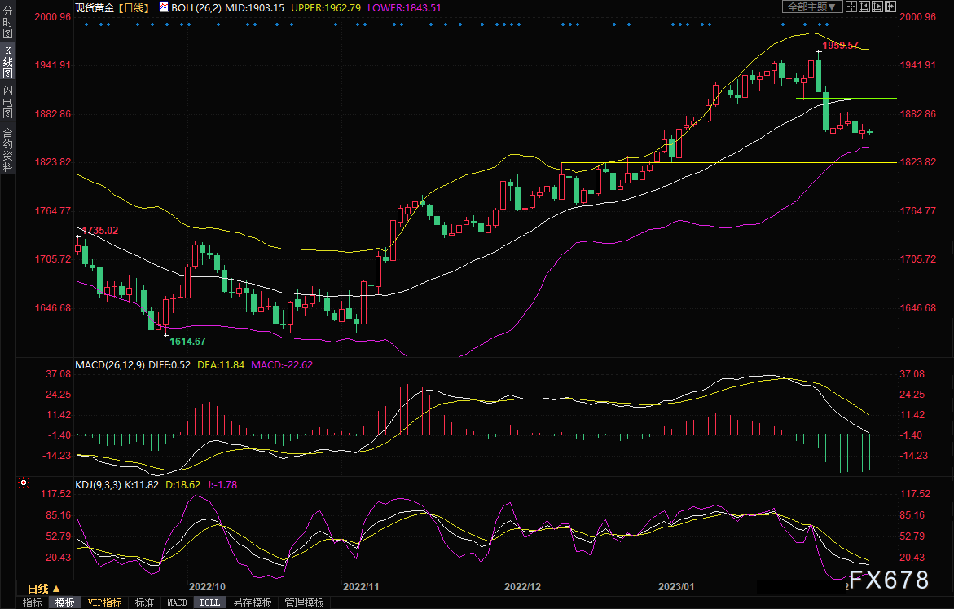This screenshot has width=954, height=609.
Task: Click the DEA:11.84 value
Action: pyautogui.click(x=221, y=364)
